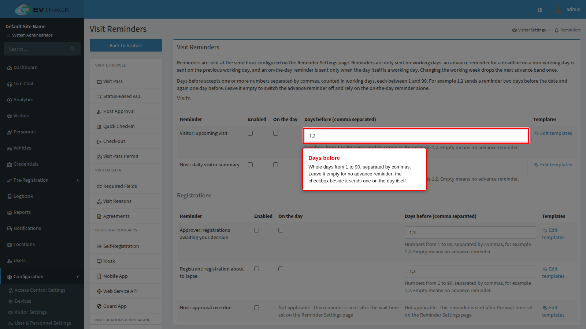This screenshot has width=586, height=329.
Task: Click the Locations map icon in the sidebar
Action: point(10,245)
